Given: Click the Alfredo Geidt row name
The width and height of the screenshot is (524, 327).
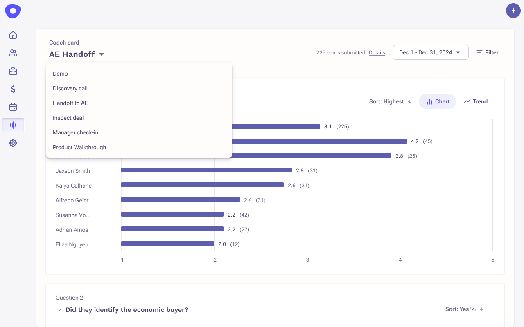Looking at the screenshot, I should [72, 200].
